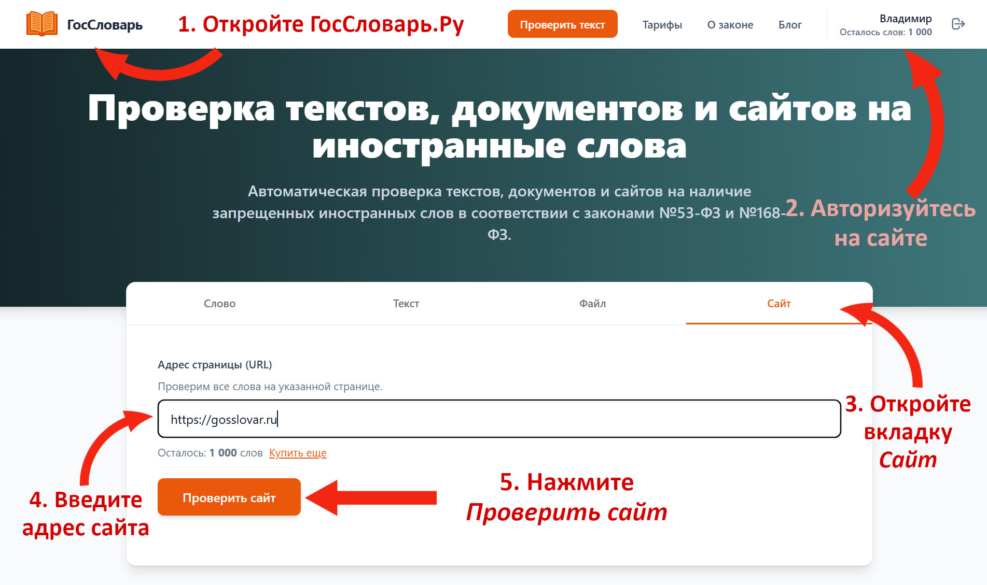Click the Проверить сайт button
Viewport: 987px width, 585px height.
[x=229, y=497]
